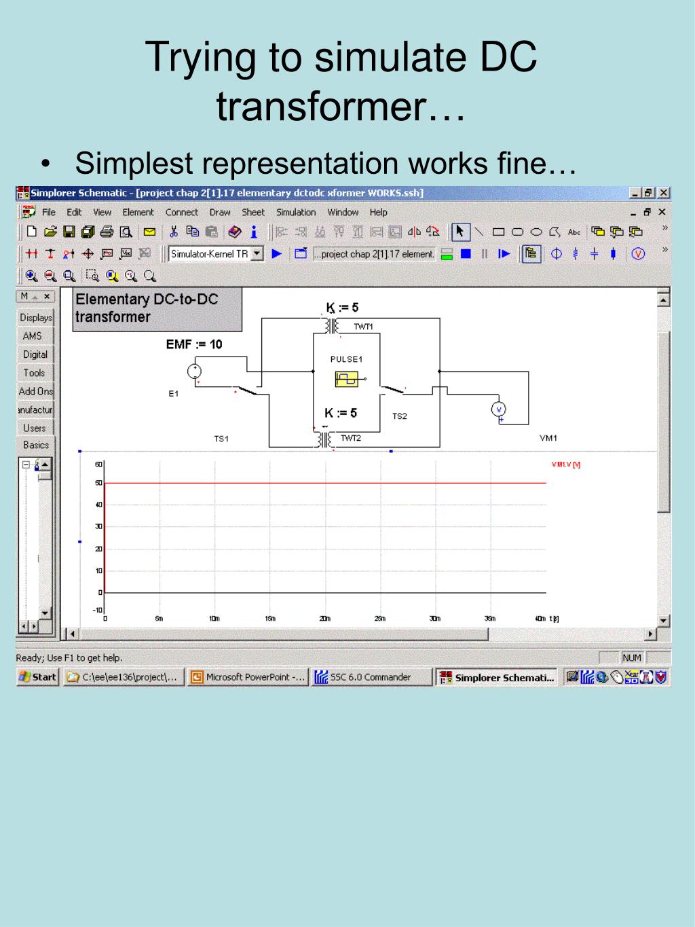Switch to Microsoft PowerPoint taskbar button
The height and width of the screenshot is (927, 695).
[x=248, y=676]
